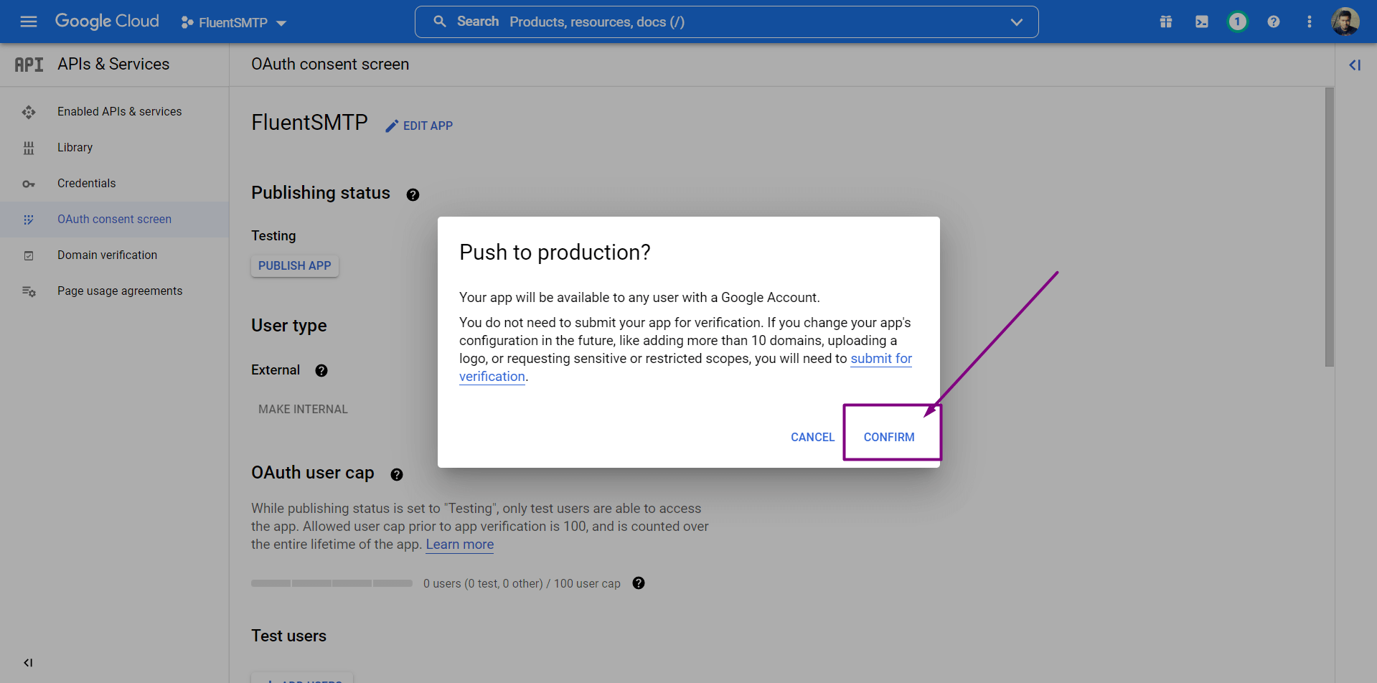Expand the search bar dropdown chevron
The image size is (1377, 683).
click(1016, 22)
